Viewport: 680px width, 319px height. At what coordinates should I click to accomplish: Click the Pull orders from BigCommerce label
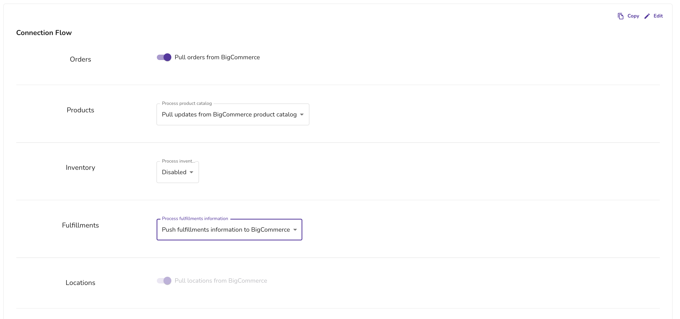(217, 57)
